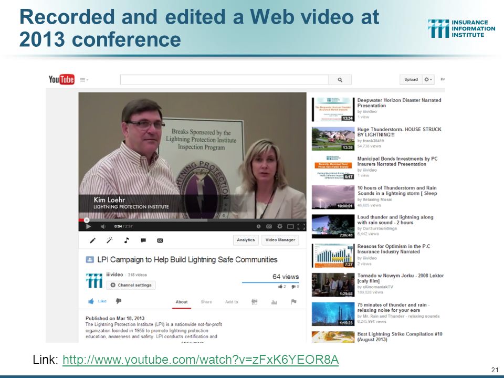The width and height of the screenshot is (504, 378).
Task: Click the Channel settings button
Action: coord(131,285)
